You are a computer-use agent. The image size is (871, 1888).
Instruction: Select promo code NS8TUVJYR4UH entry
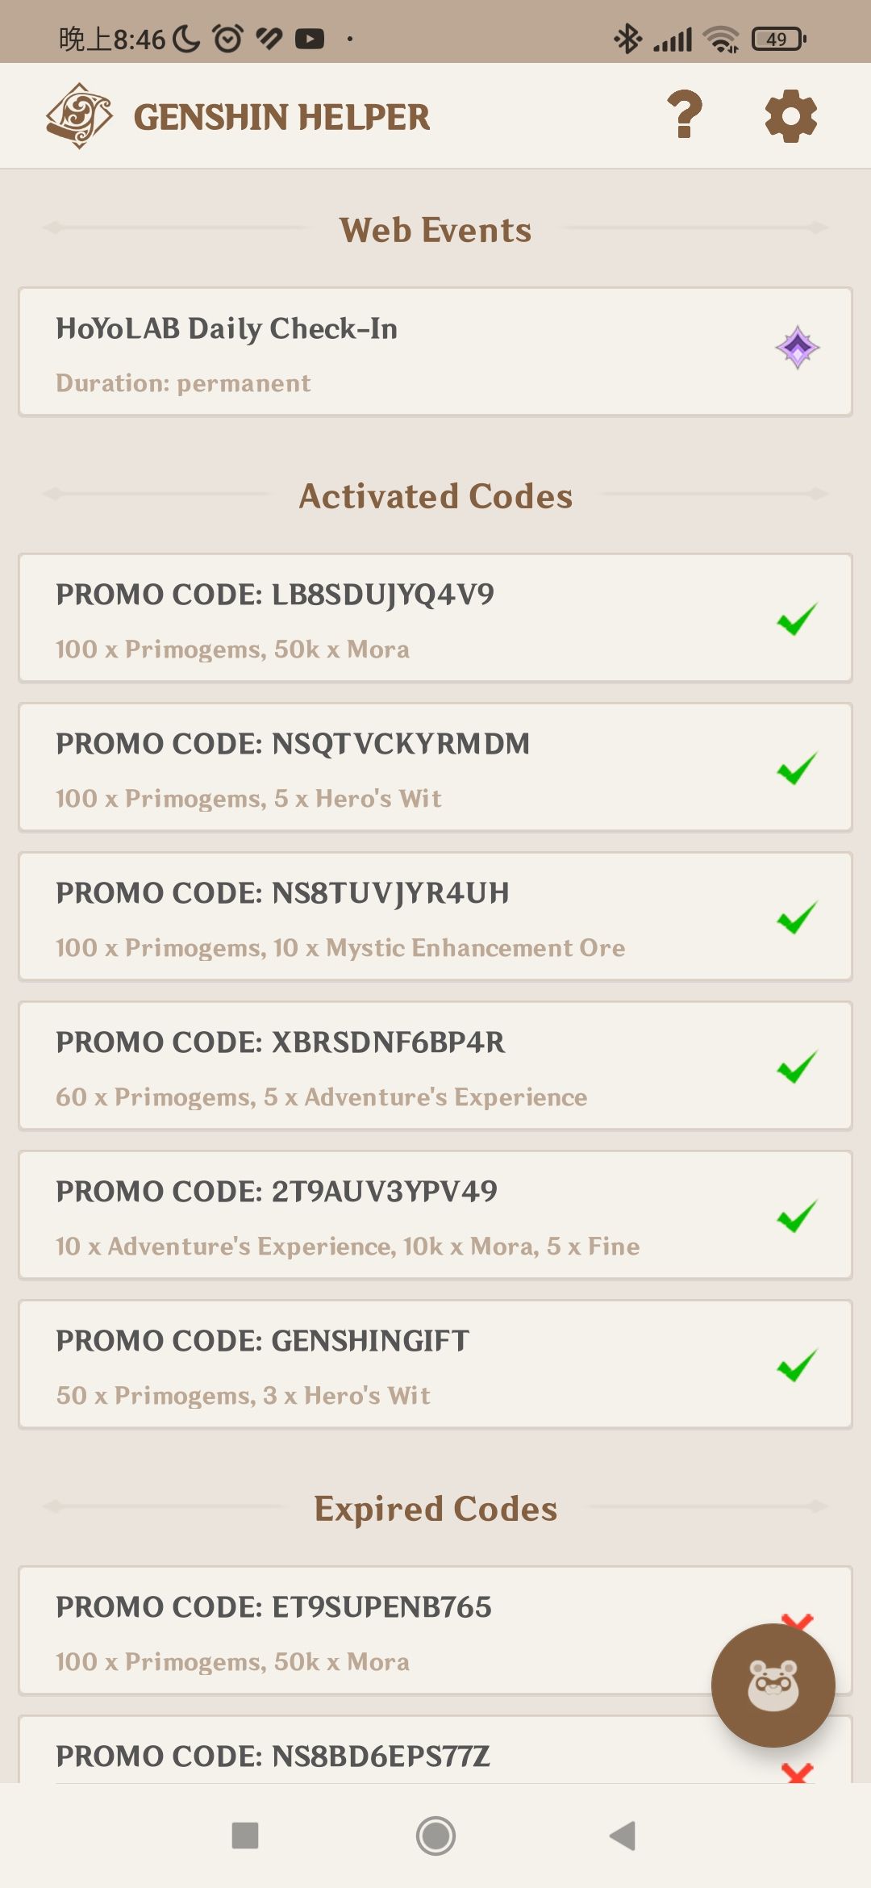point(435,917)
